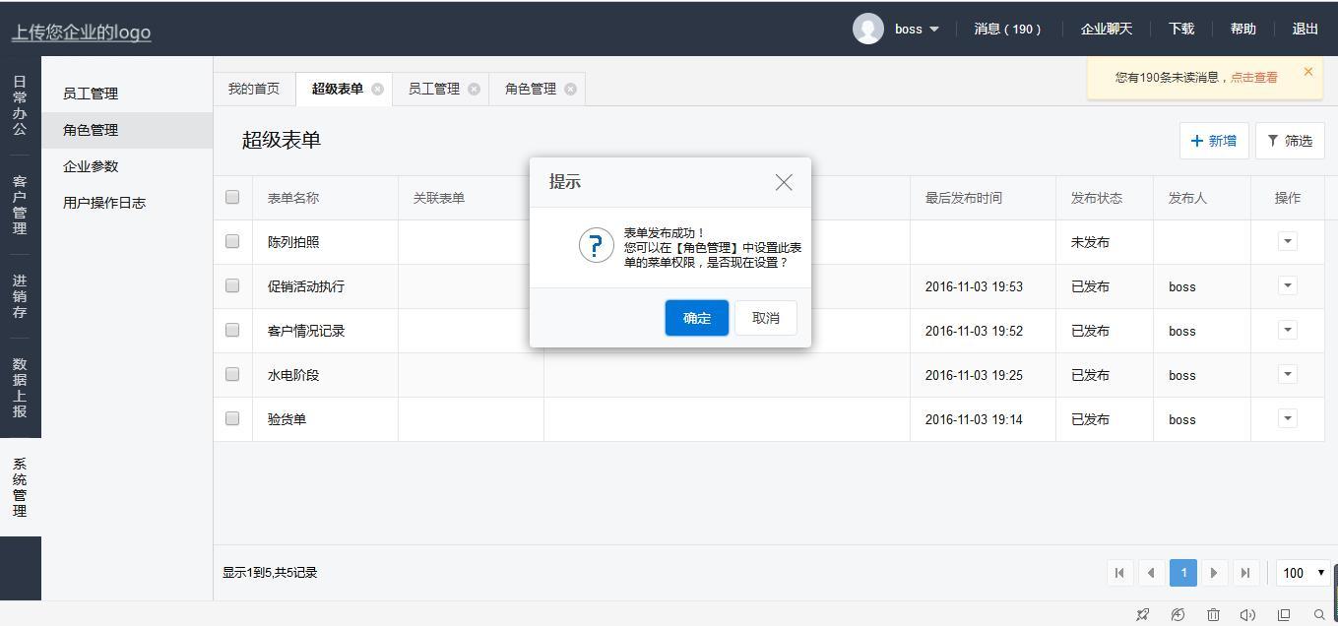Screen dimensions: 1338x626
Task: Switch to the 我的首页 tab
Action: [254, 89]
